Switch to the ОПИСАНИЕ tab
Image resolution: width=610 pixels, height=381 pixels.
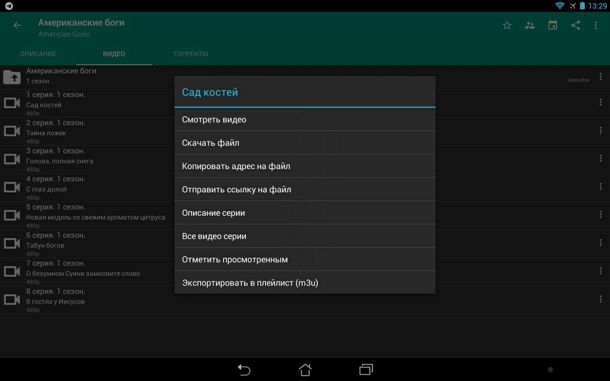(x=38, y=54)
